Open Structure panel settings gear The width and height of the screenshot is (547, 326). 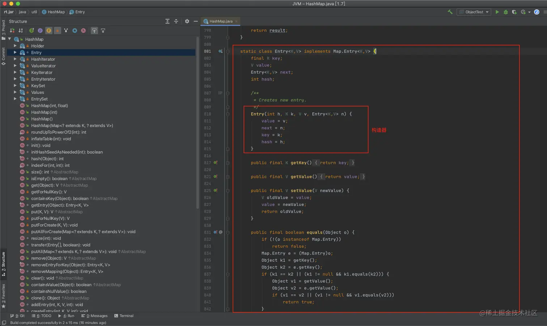click(187, 21)
